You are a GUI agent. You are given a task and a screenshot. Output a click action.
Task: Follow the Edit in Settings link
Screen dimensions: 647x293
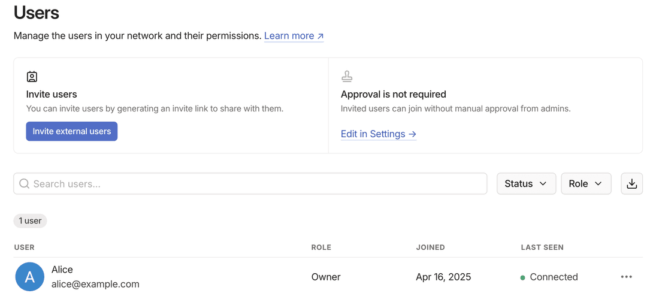[x=378, y=134]
